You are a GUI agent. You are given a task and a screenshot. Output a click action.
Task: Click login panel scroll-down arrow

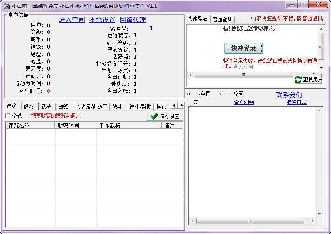[x=321, y=68]
